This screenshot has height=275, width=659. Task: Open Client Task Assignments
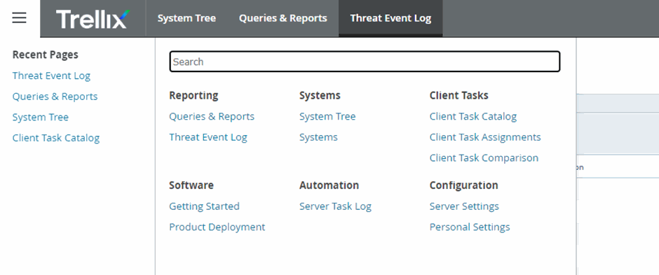point(485,137)
